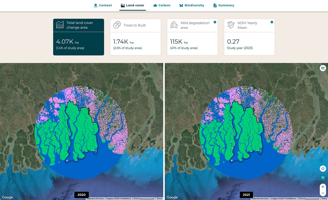Click Terms link on the right map
Image resolution: width=328 pixels, height=200 pixels.
pos(324,198)
